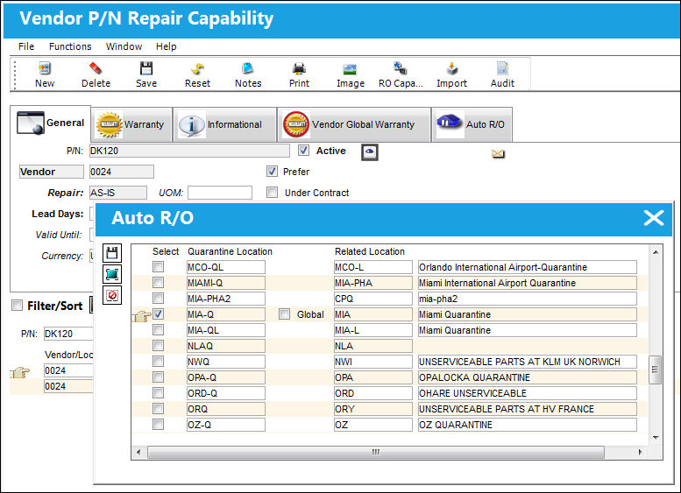Switch to the Auto R/O tab
Image resolution: width=681 pixels, height=493 pixels.
click(472, 124)
